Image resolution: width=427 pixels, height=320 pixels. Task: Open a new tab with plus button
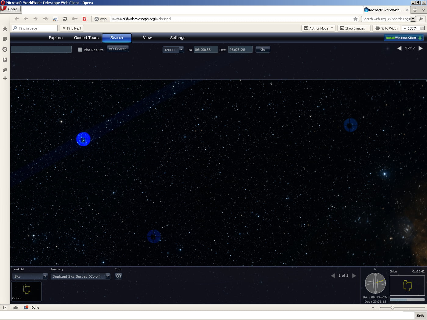point(415,10)
